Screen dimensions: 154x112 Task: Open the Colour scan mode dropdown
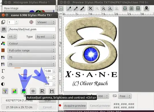click(x=32, y=44)
